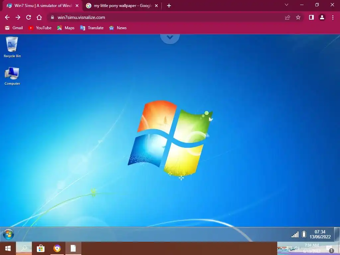The image size is (340, 255).
Task: Show hidden tray icons on host taskbar
Action: (x=281, y=248)
